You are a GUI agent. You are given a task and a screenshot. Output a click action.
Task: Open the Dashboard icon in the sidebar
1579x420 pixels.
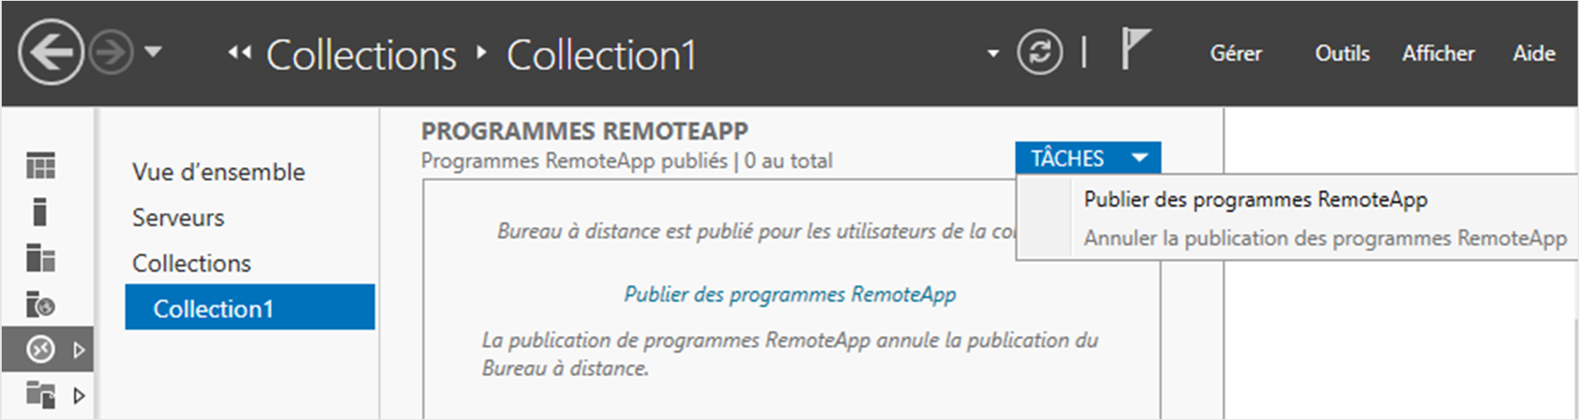[40, 165]
